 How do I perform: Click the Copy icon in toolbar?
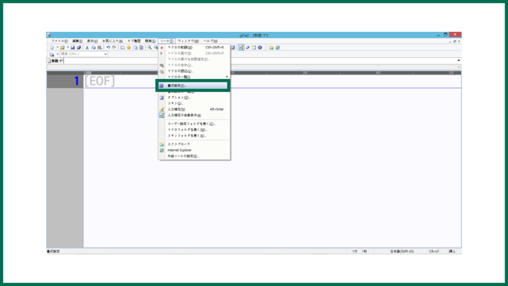tap(93, 48)
